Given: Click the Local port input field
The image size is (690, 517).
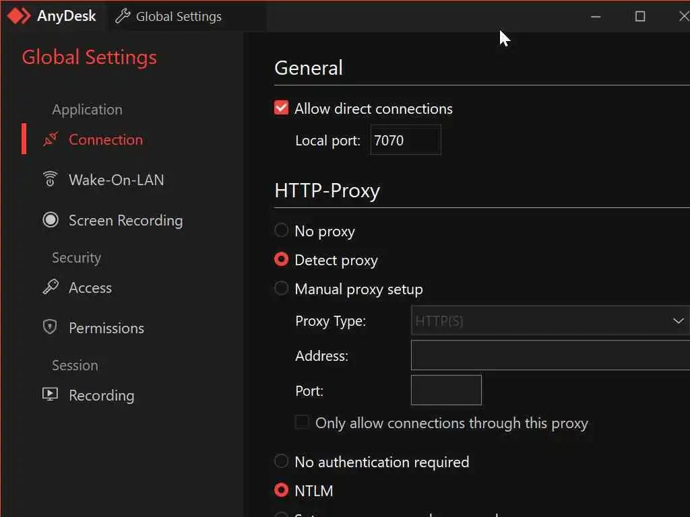Looking at the screenshot, I should 406,140.
